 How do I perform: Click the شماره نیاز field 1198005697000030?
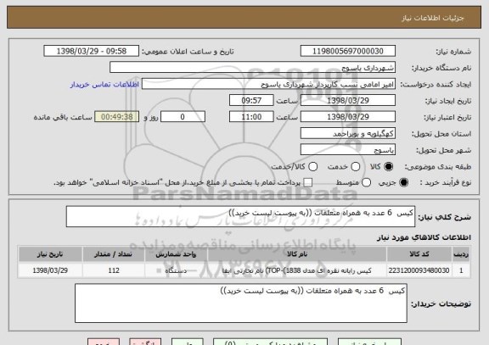[x=348, y=51]
